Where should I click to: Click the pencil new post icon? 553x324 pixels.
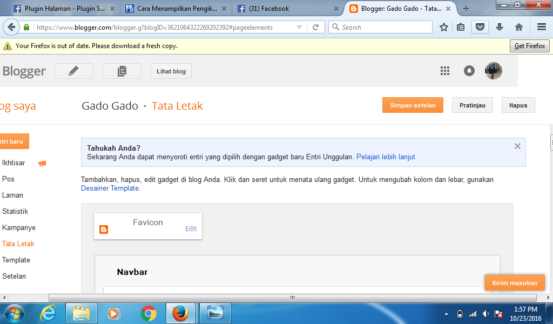(73, 71)
